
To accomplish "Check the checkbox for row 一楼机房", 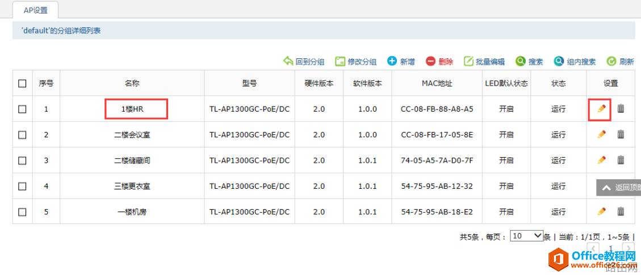I will [23, 211].
